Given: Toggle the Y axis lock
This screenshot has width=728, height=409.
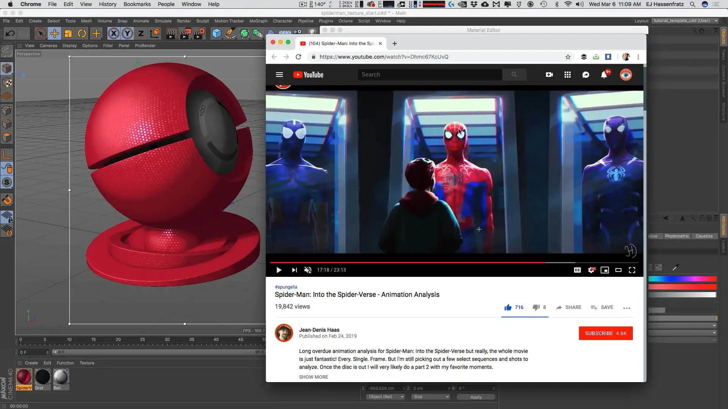Looking at the screenshot, I should pos(127,34).
